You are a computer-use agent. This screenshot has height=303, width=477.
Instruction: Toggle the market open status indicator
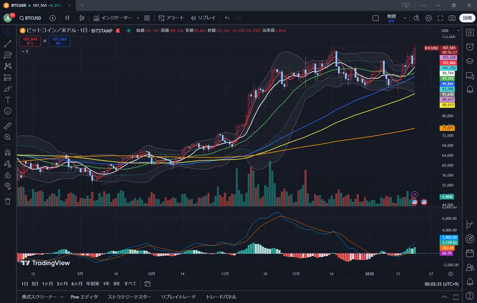tap(128, 31)
